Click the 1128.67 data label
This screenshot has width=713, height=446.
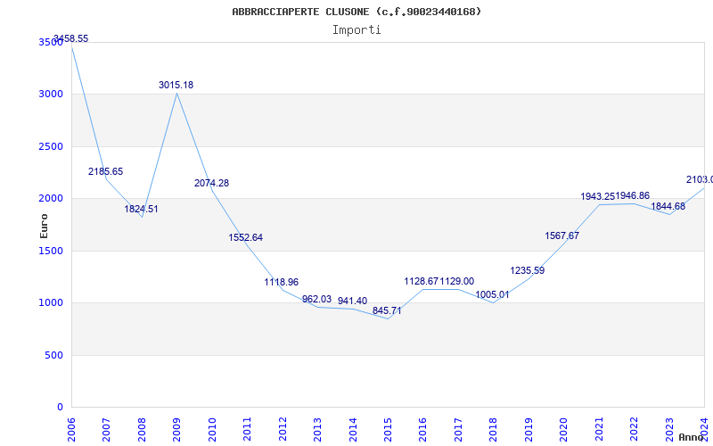(x=421, y=282)
